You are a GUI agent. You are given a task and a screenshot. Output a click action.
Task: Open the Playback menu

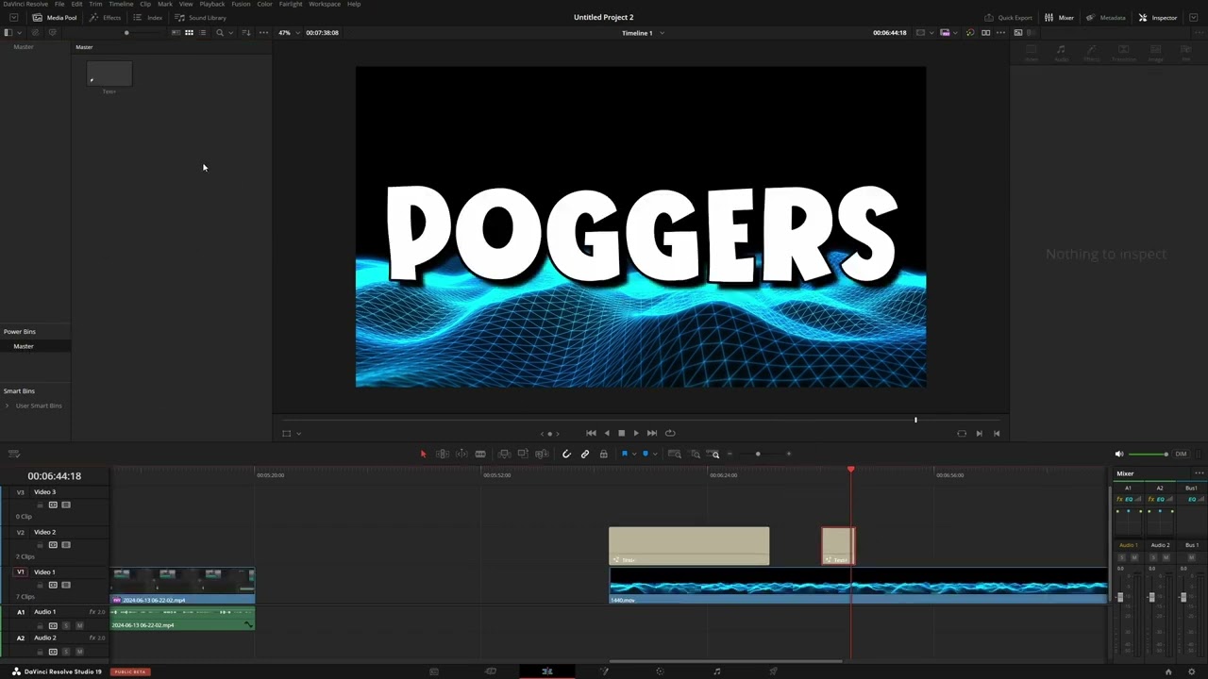212,4
